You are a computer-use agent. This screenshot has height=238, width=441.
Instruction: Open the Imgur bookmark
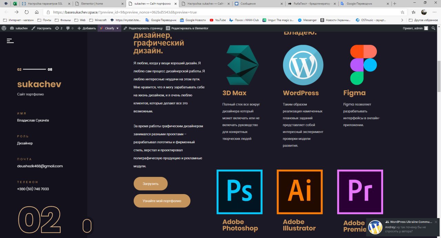click(278, 20)
